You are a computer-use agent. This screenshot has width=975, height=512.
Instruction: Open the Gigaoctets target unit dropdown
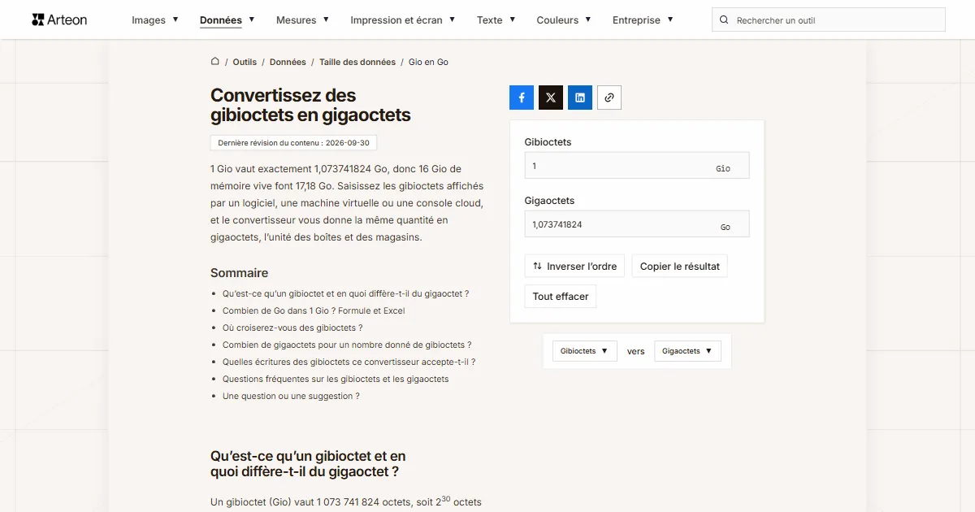click(687, 351)
